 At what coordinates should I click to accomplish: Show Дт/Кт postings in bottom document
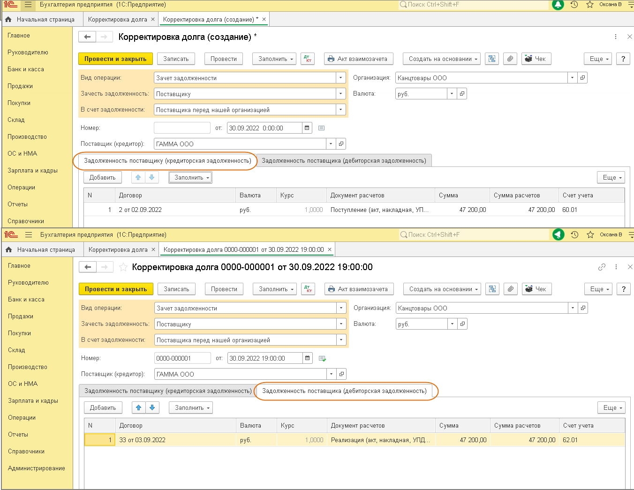(x=308, y=289)
